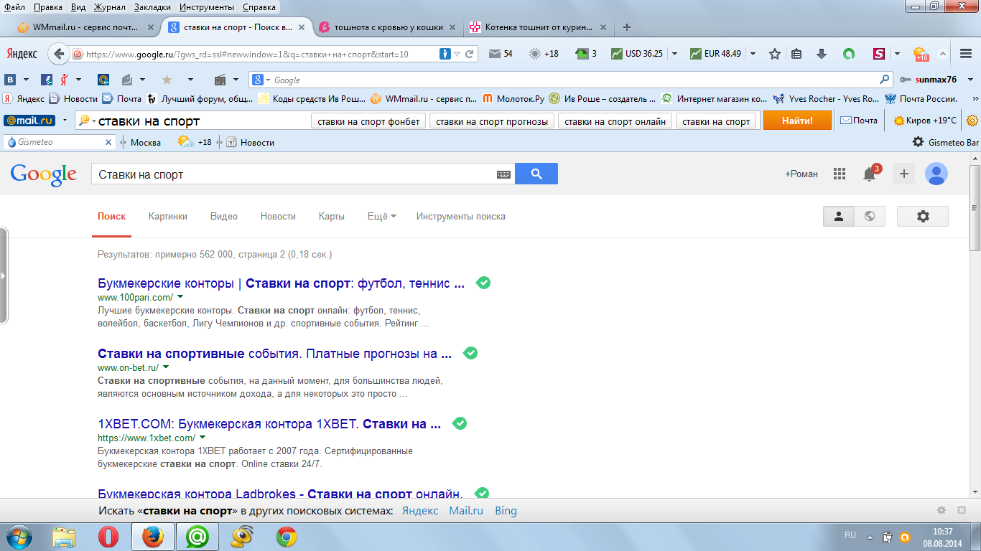This screenshot has height=551, width=981.
Task: Click the blue Google search magnifier button
Action: (536, 174)
